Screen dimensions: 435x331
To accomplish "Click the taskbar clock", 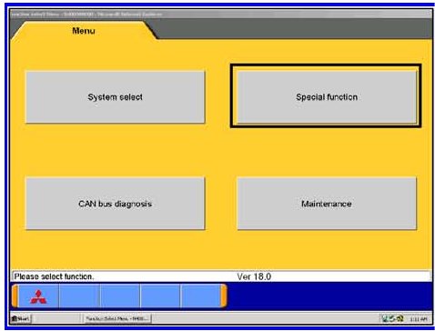I will click(x=420, y=319).
